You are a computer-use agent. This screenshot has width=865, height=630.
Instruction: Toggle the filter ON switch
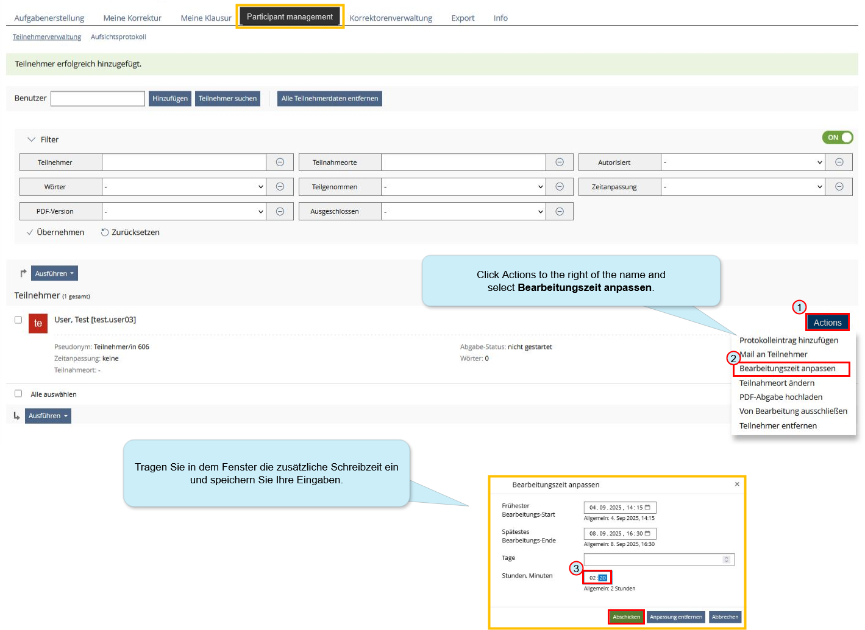838,138
